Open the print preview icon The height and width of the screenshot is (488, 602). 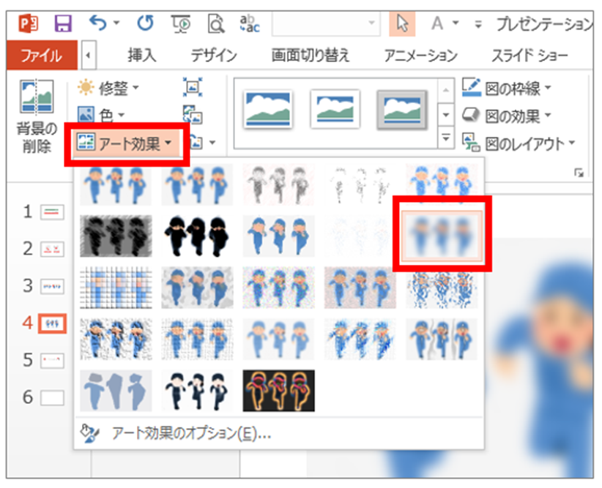click(216, 24)
